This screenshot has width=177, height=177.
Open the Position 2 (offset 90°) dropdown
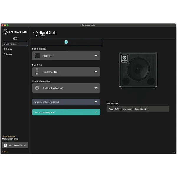coord(66,88)
